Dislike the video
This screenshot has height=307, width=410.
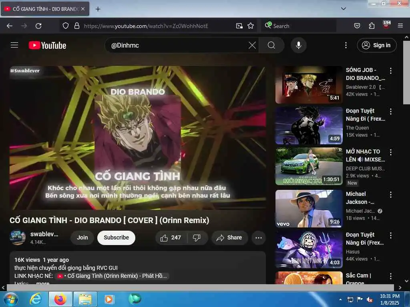pos(197,237)
